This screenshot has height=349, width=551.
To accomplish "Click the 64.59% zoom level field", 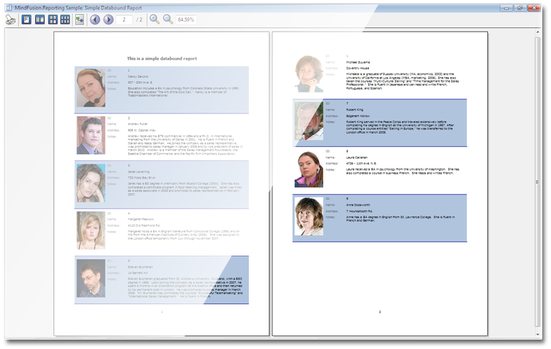I will click(187, 19).
